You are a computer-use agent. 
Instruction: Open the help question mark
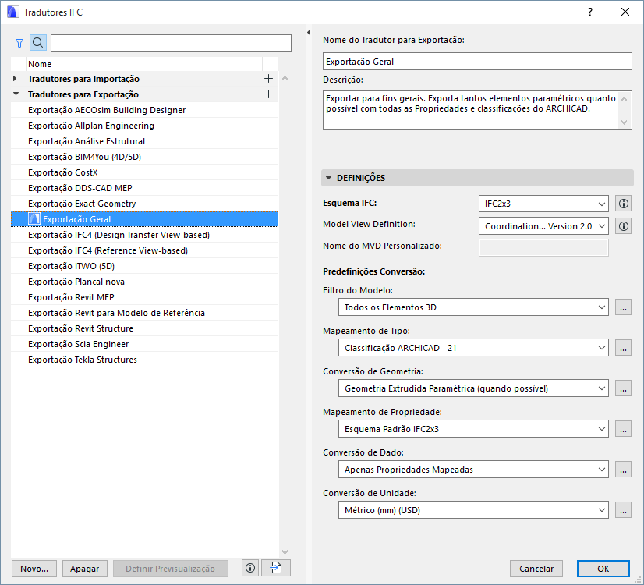[x=590, y=12]
